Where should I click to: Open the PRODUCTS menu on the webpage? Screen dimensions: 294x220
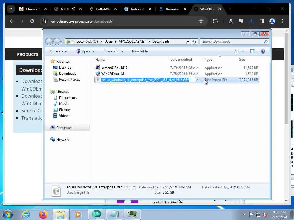click(28, 54)
